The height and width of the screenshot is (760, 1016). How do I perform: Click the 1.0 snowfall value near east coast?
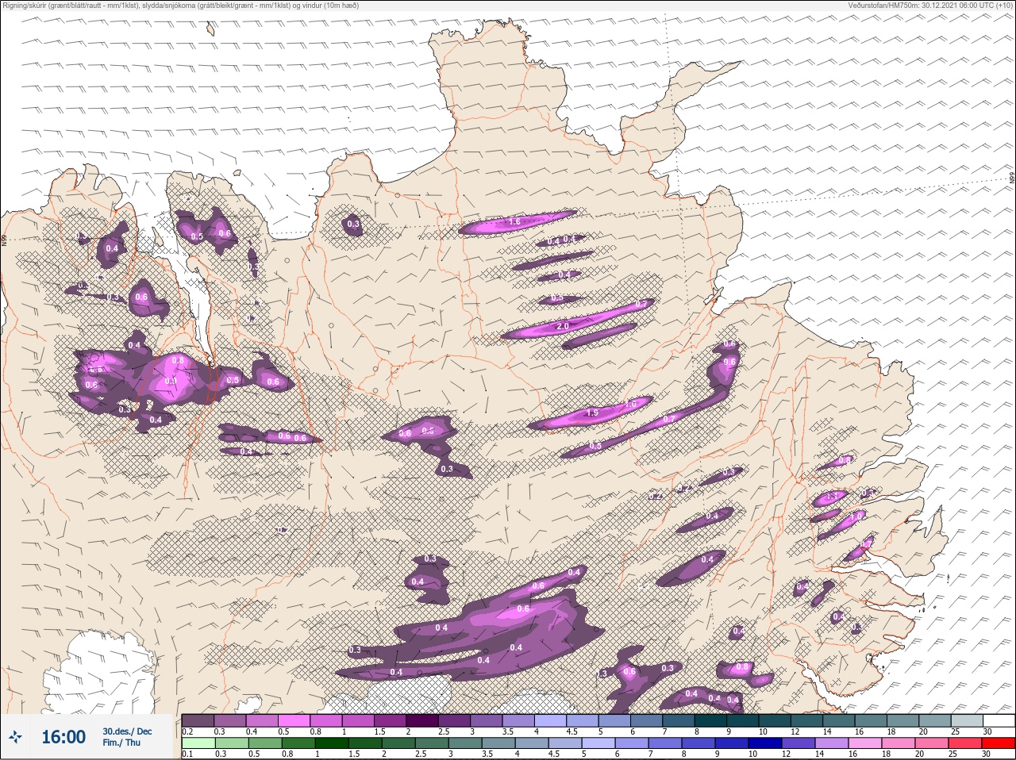[856, 516]
